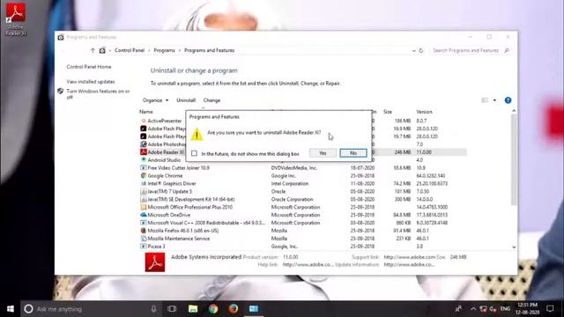The image size is (564, 317).
Task: Click the search magnifier icon
Action: pyautogui.click(x=507, y=51)
